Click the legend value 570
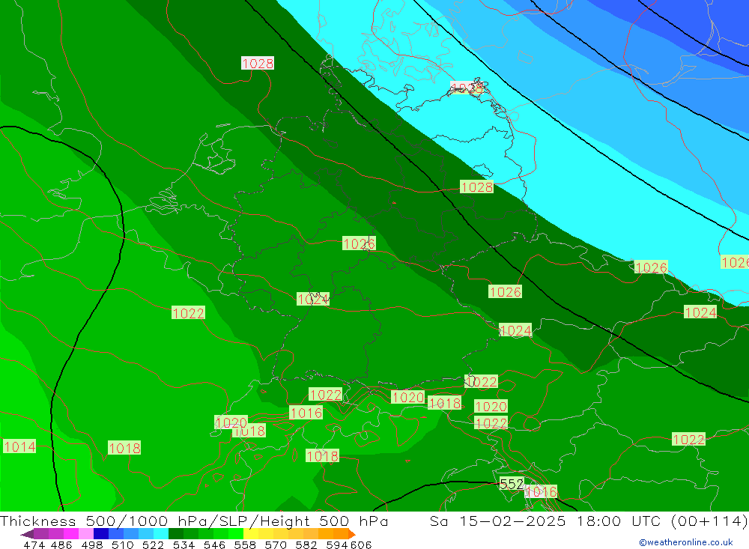This screenshot has height=549, width=749. (x=275, y=545)
